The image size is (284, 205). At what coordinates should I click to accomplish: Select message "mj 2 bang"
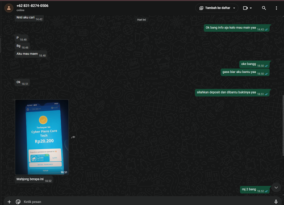(x=254, y=190)
